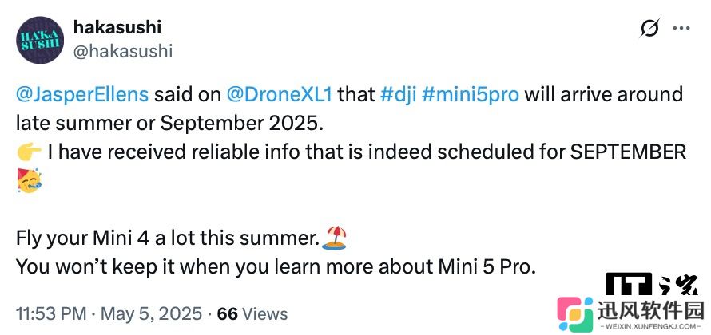The image size is (711, 335).
Task: Select the #dji hashtag
Action: coord(398,95)
